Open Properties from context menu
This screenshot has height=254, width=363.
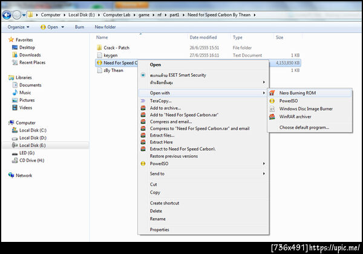coord(159,230)
